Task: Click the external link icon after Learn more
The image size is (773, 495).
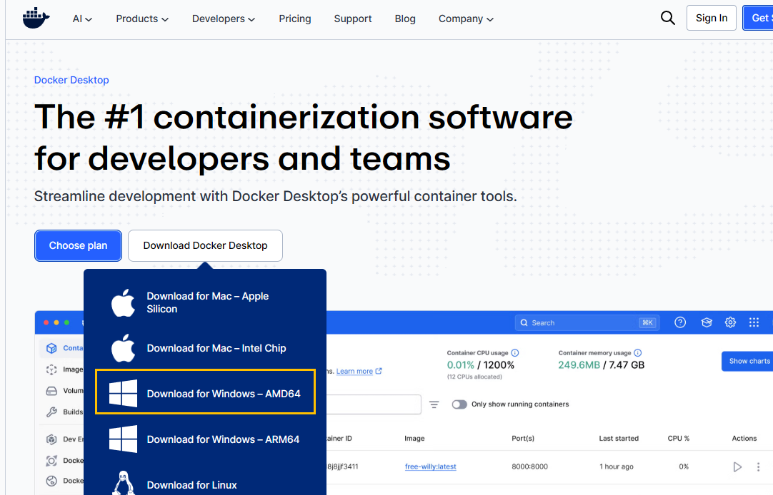Action: click(x=379, y=371)
